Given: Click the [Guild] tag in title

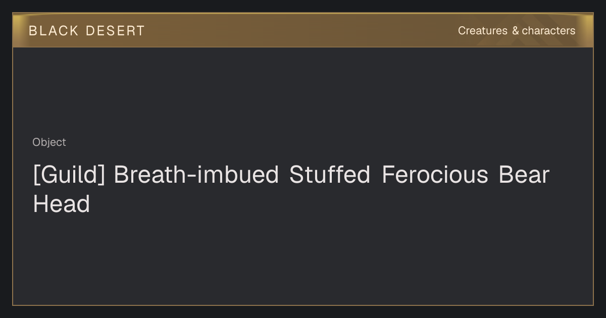Looking at the screenshot, I should [69, 175].
